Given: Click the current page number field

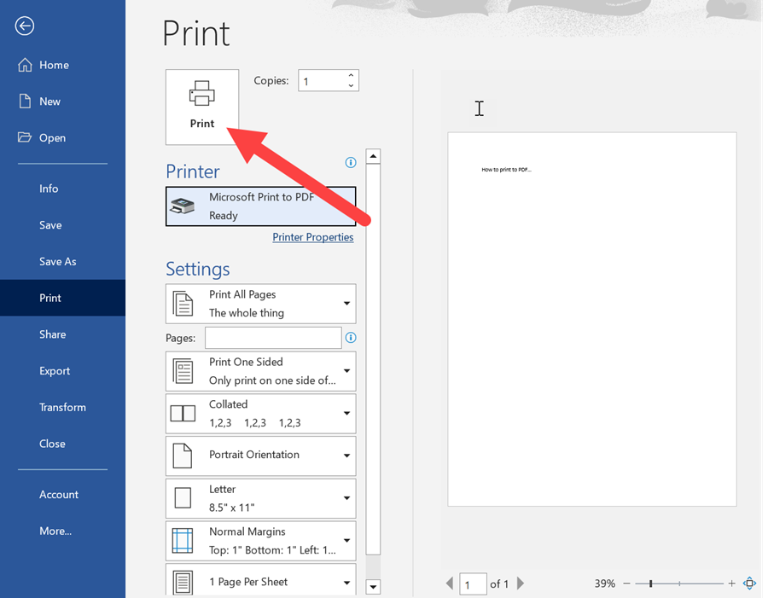Looking at the screenshot, I should pyautogui.click(x=473, y=583).
